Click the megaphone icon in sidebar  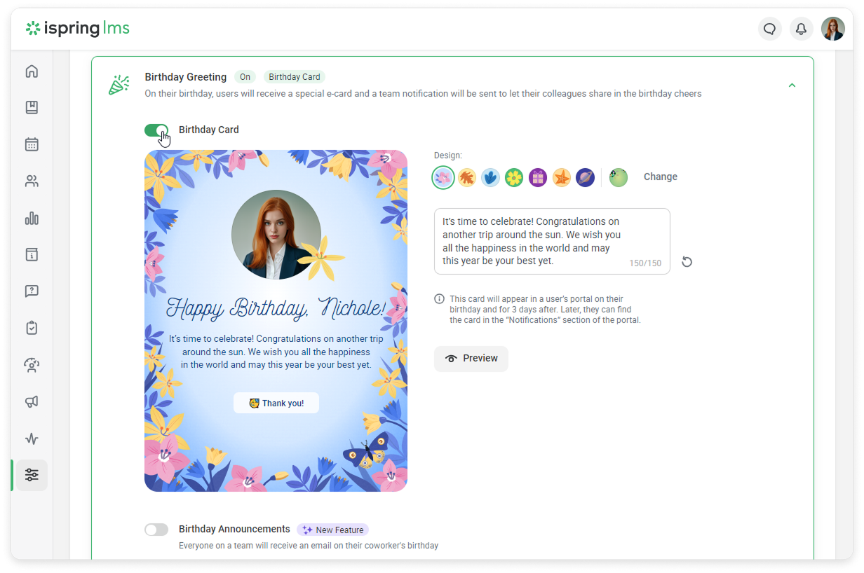pyautogui.click(x=32, y=401)
